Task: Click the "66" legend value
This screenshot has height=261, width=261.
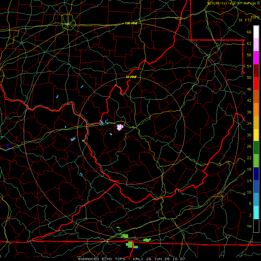Action: 249,32
